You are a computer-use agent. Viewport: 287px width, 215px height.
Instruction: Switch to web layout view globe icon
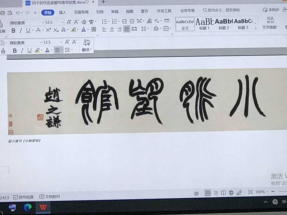231,193
